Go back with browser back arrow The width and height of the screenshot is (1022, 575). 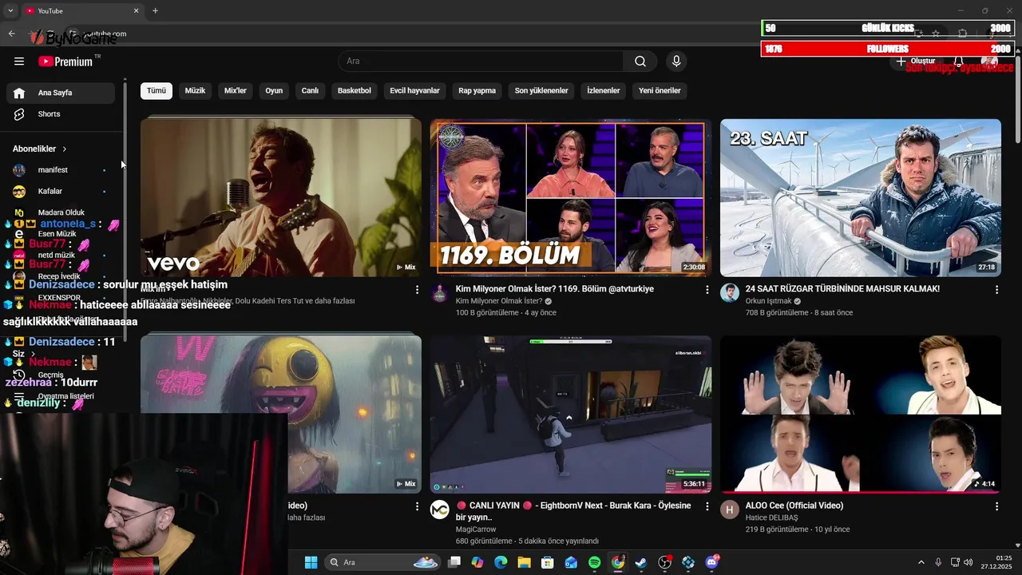point(12,34)
